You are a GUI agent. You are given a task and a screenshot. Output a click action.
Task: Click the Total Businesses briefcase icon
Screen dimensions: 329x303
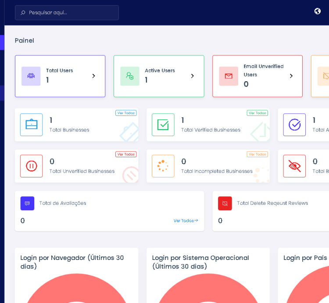click(32, 125)
